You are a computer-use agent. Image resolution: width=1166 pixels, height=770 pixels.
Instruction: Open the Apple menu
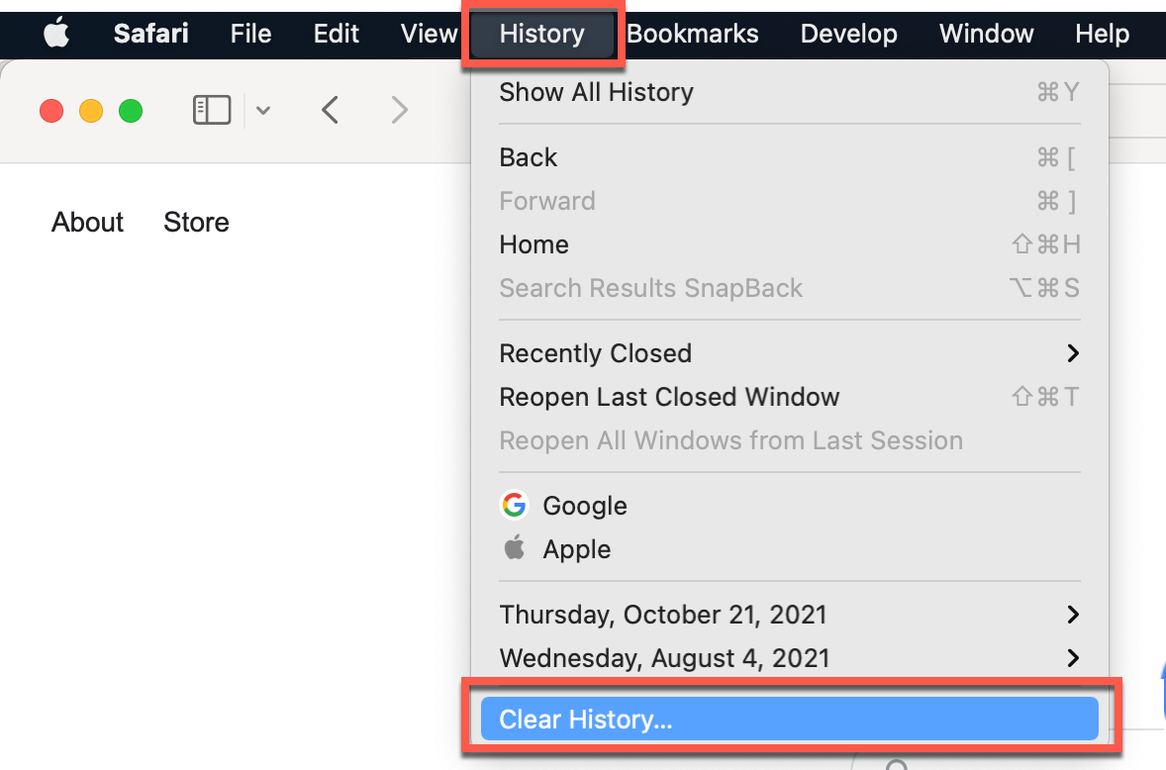coord(55,33)
